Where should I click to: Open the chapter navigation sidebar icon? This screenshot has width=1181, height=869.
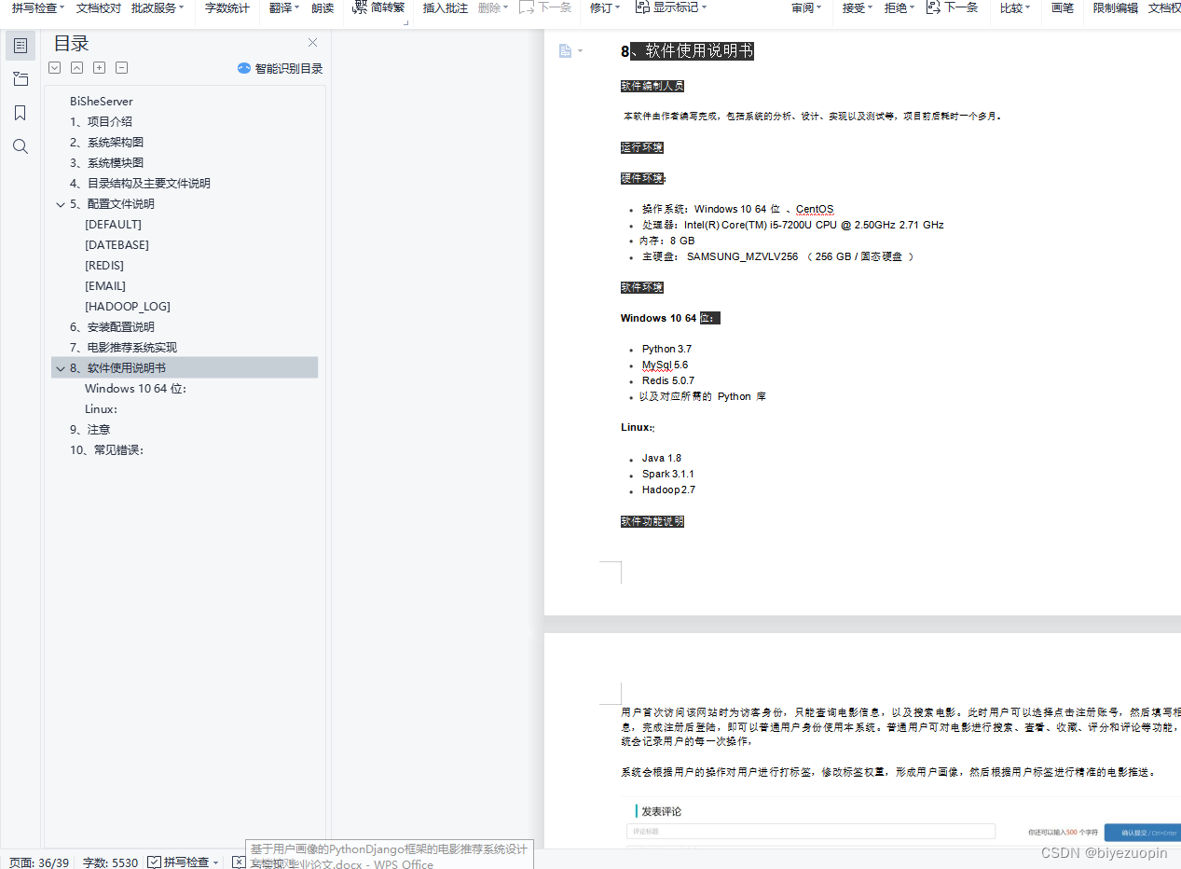tap(21, 78)
